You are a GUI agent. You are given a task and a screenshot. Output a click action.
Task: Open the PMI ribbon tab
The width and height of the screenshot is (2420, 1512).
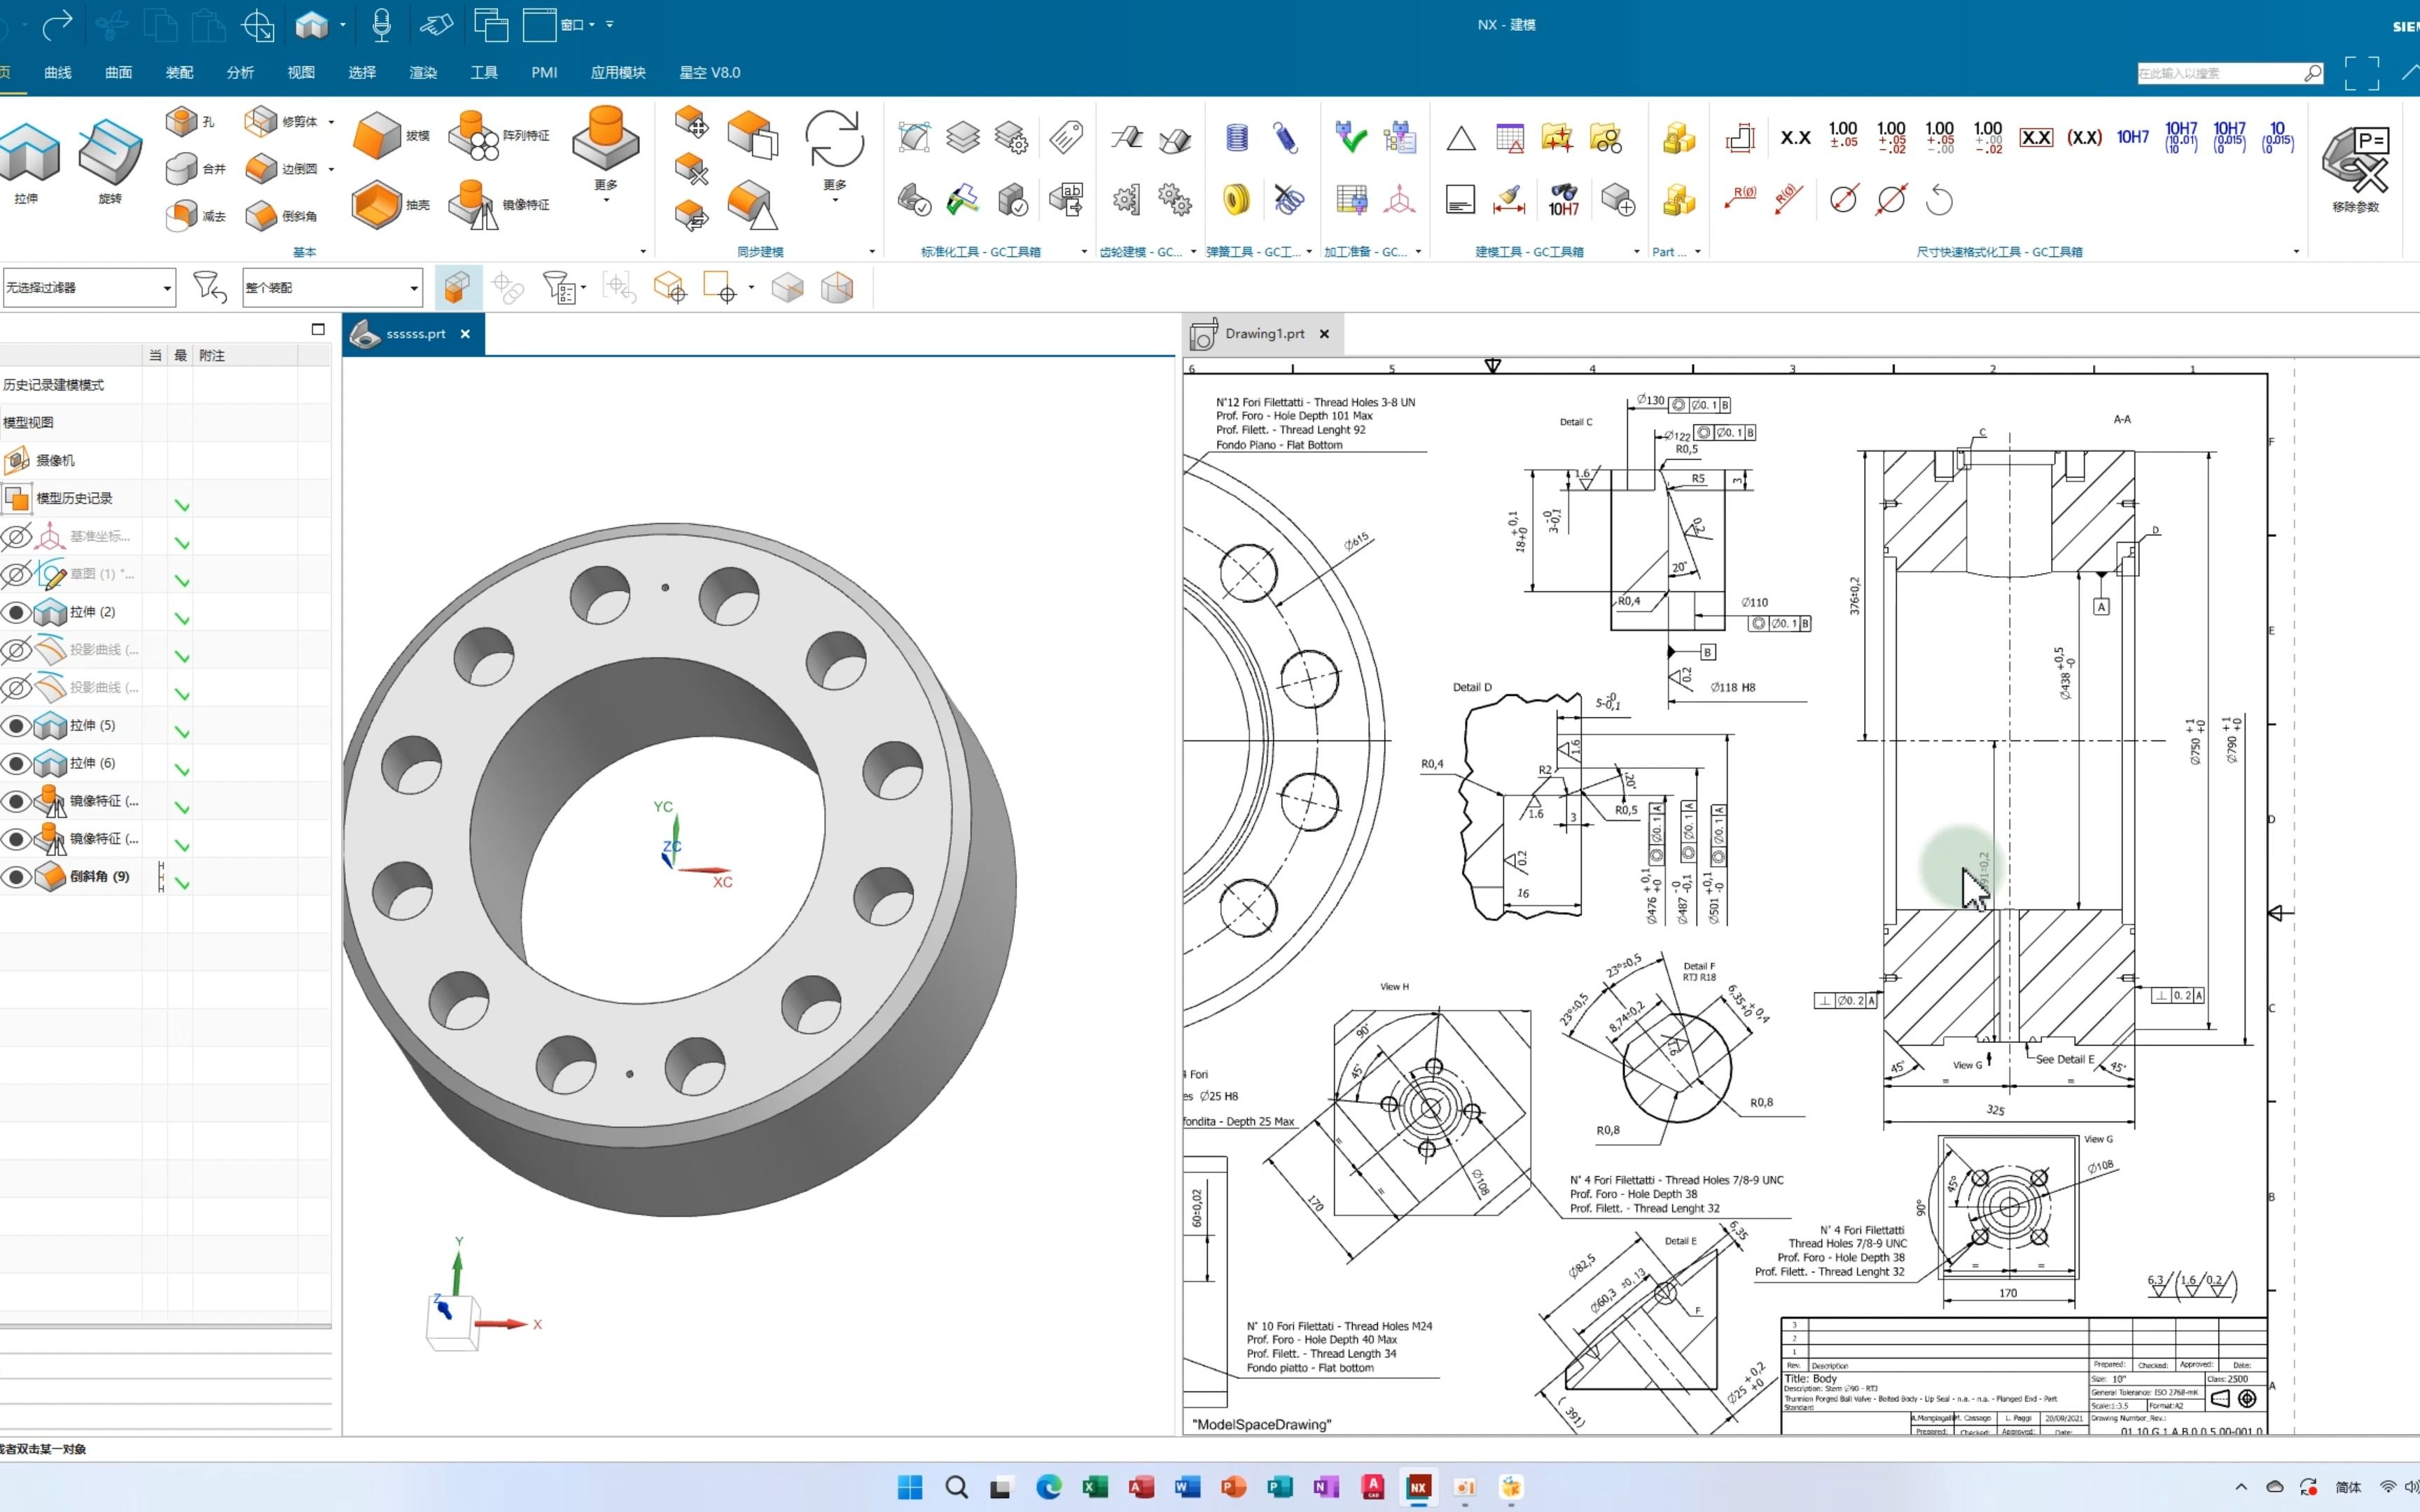pyautogui.click(x=544, y=72)
